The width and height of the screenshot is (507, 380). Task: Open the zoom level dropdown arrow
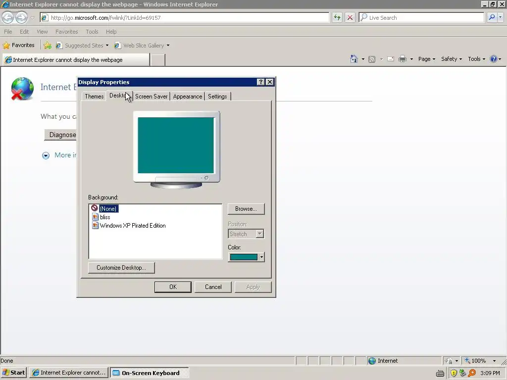pos(495,361)
